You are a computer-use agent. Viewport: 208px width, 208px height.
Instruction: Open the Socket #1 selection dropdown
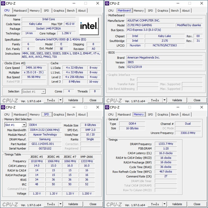[x=43, y=91]
